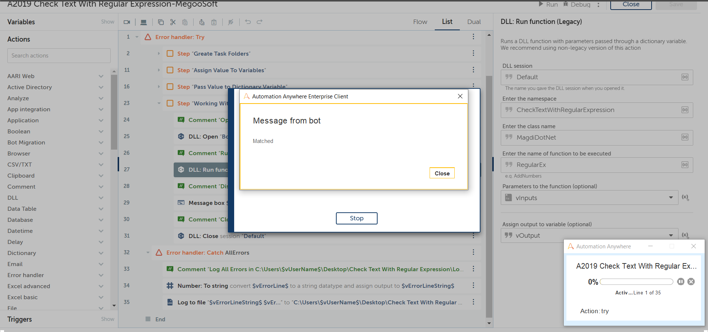
Task: Collapse the Error handler Catch block
Action: tap(148, 253)
